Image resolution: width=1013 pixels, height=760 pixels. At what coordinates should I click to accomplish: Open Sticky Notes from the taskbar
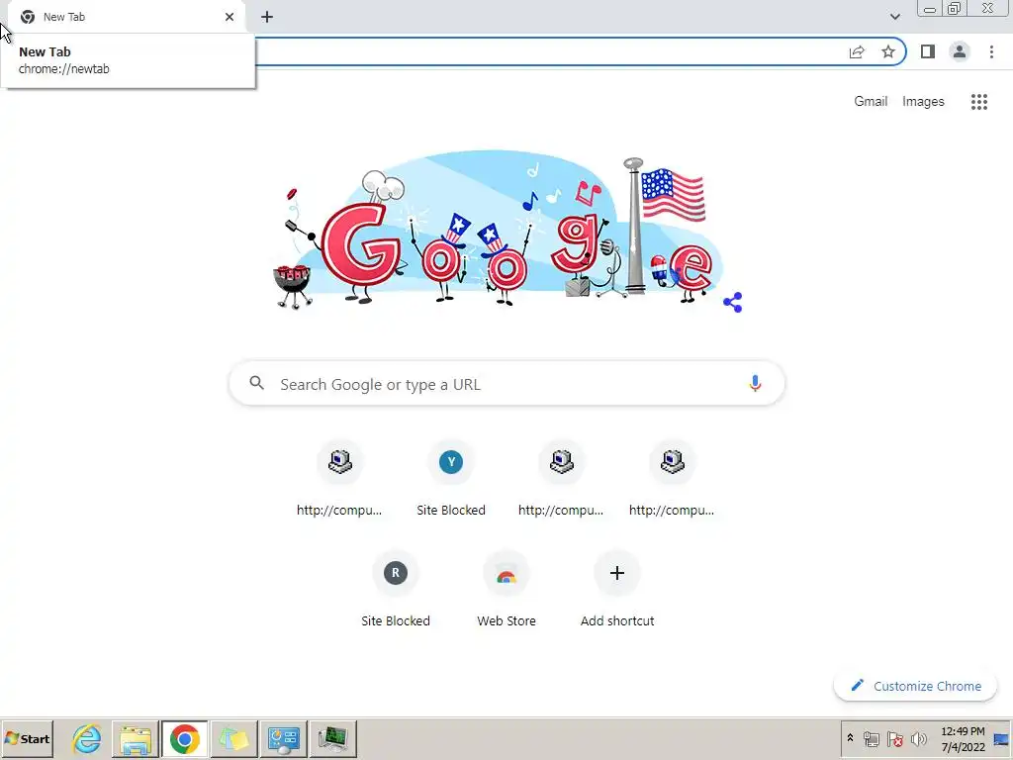[233, 738]
